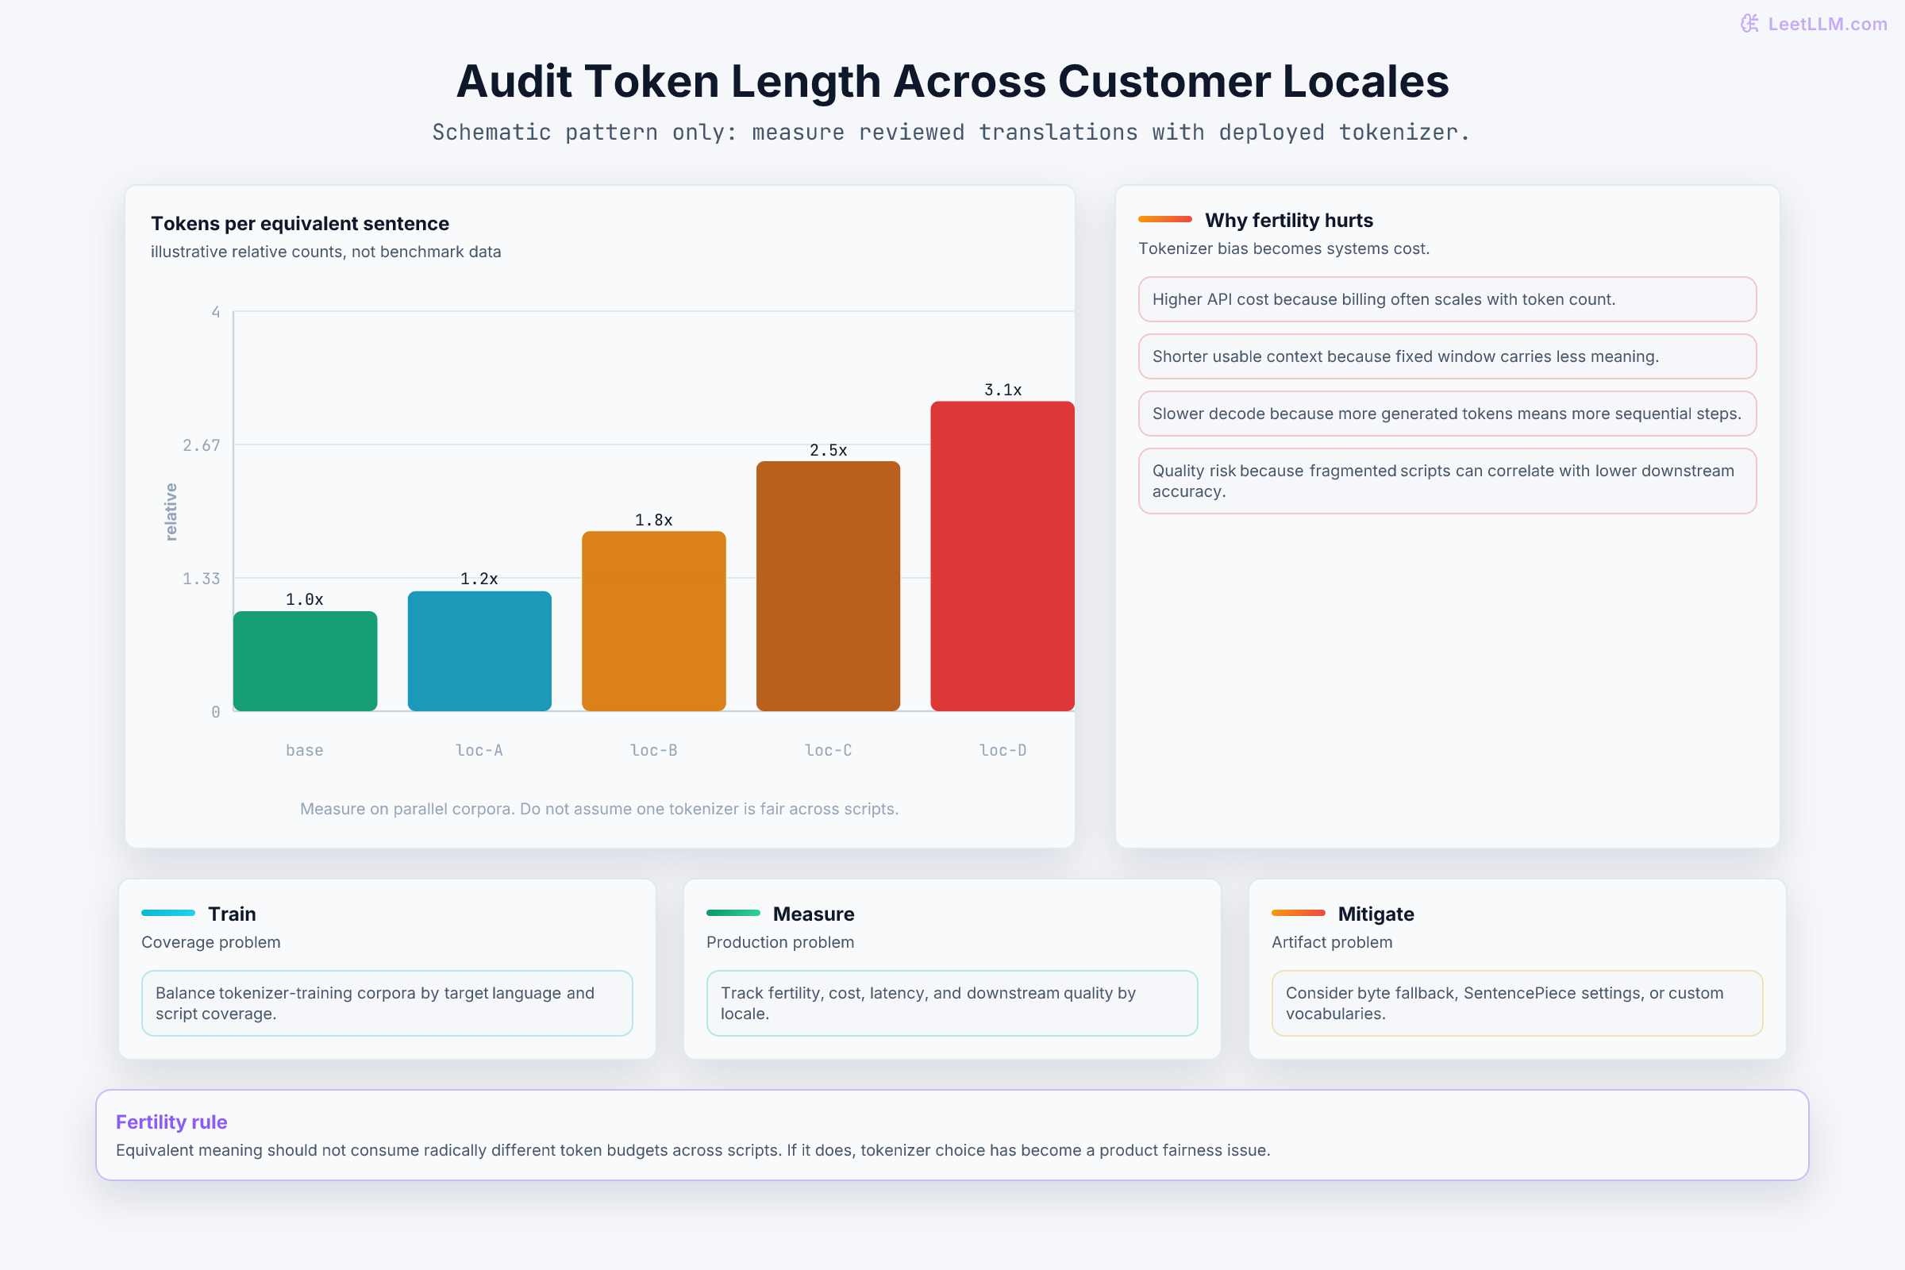Viewport: 1905px width, 1270px height.
Task: Click the 3.1x value label
Action: 1003,390
